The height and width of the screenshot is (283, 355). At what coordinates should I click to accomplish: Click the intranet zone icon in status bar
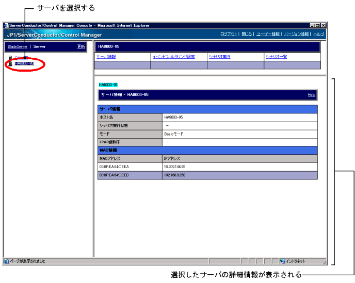(282, 261)
